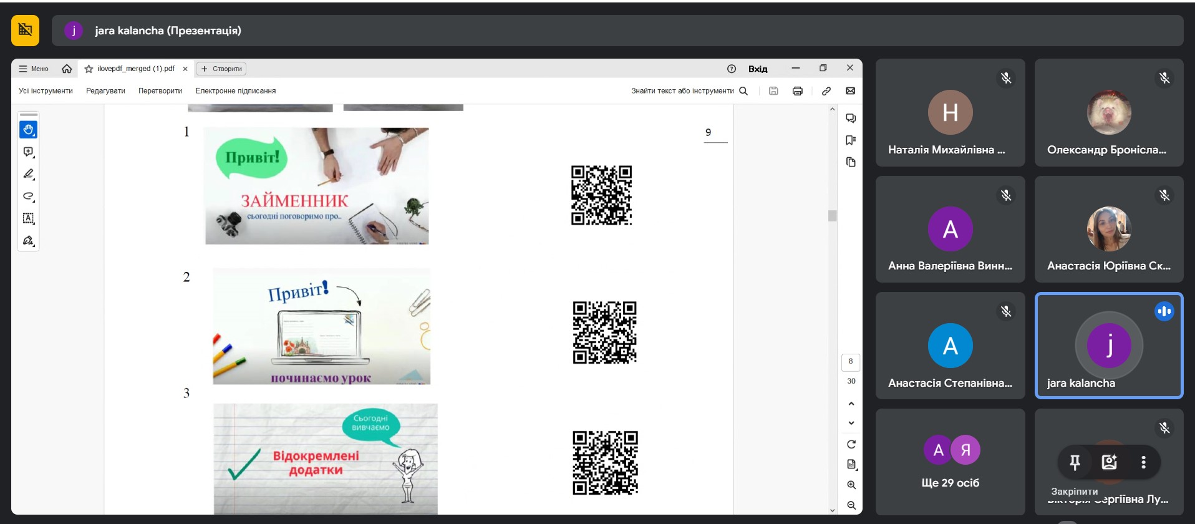Select the freehand draw lasso tool
Viewport: 1195px width, 524px height.
tap(28, 196)
